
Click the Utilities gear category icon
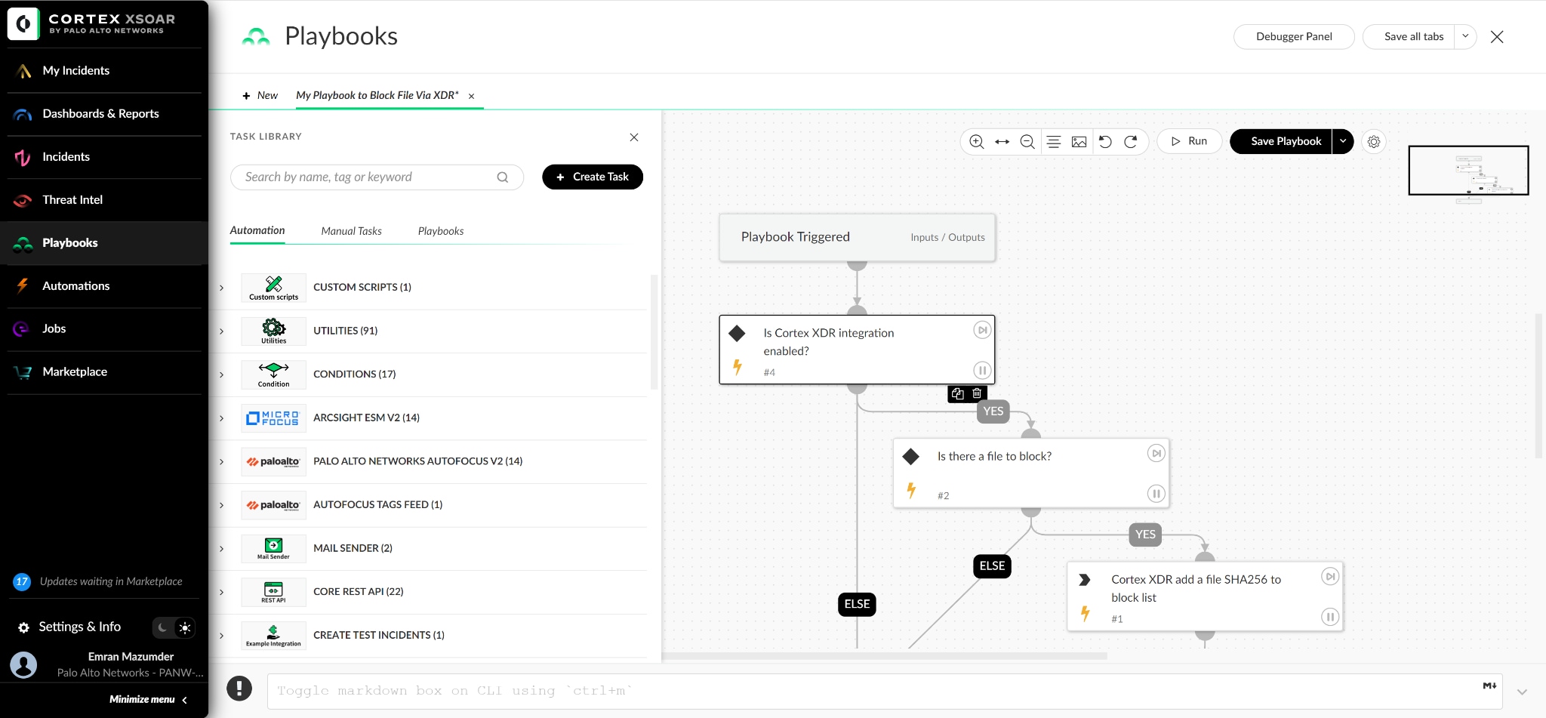(273, 331)
